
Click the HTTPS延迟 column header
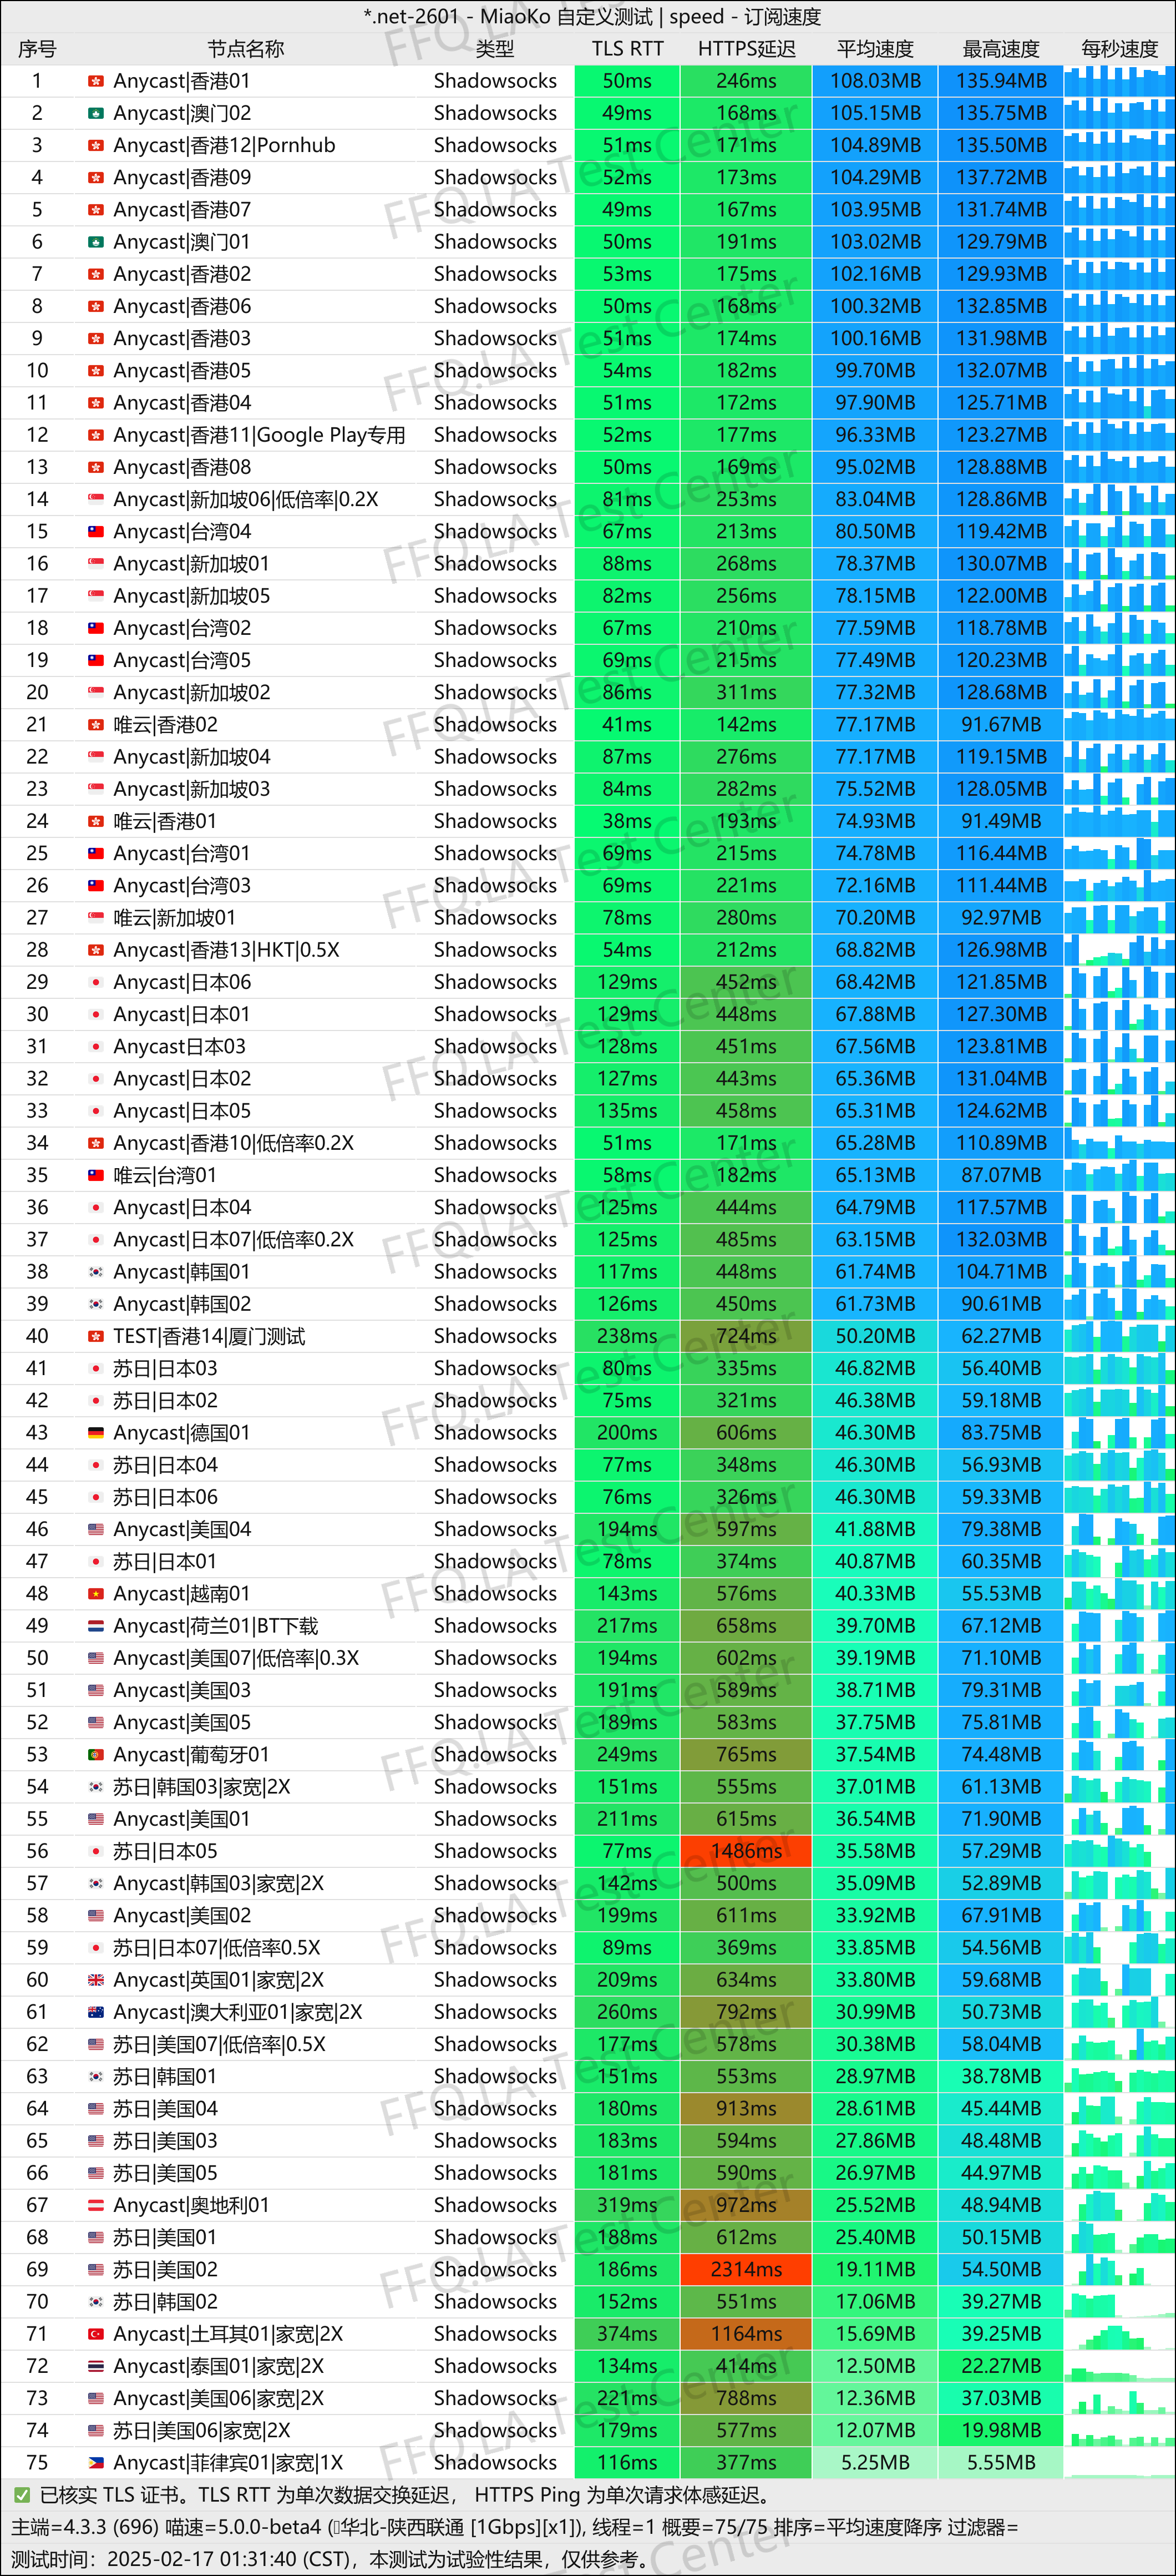pyautogui.click(x=746, y=49)
